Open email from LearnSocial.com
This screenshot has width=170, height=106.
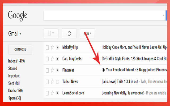click(73, 93)
